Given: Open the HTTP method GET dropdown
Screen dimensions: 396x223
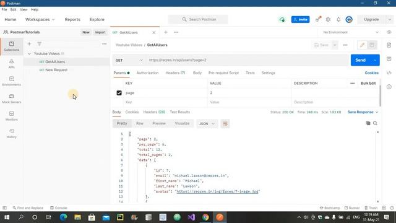Looking at the screenshot, I should pyautogui.click(x=129, y=60).
